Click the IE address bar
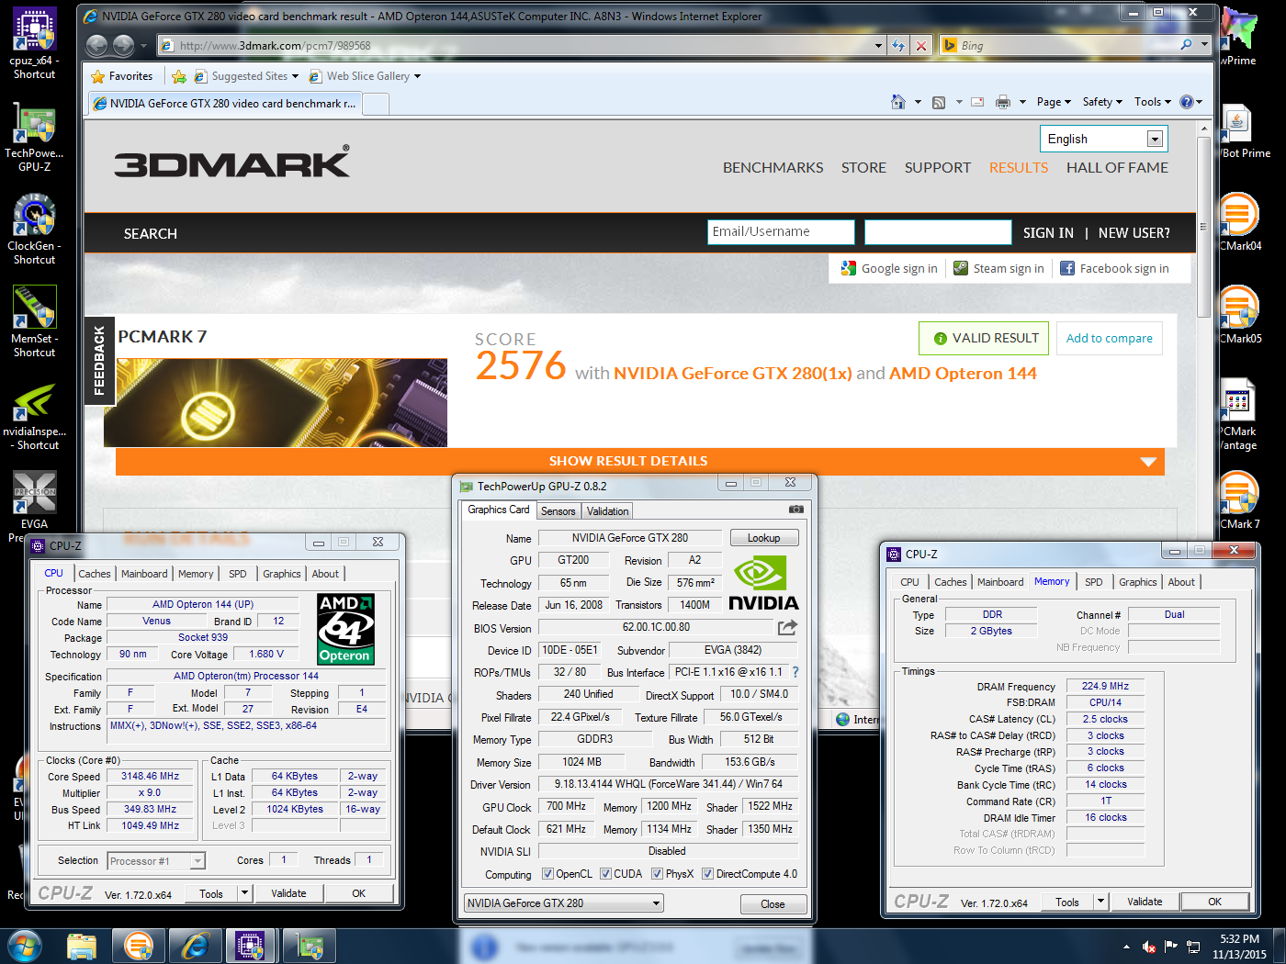 point(522,45)
